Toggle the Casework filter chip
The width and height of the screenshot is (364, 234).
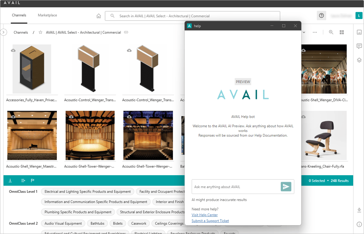click(139, 223)
